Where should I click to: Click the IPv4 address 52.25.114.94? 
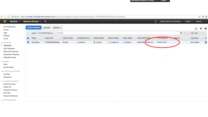(162, 42)
